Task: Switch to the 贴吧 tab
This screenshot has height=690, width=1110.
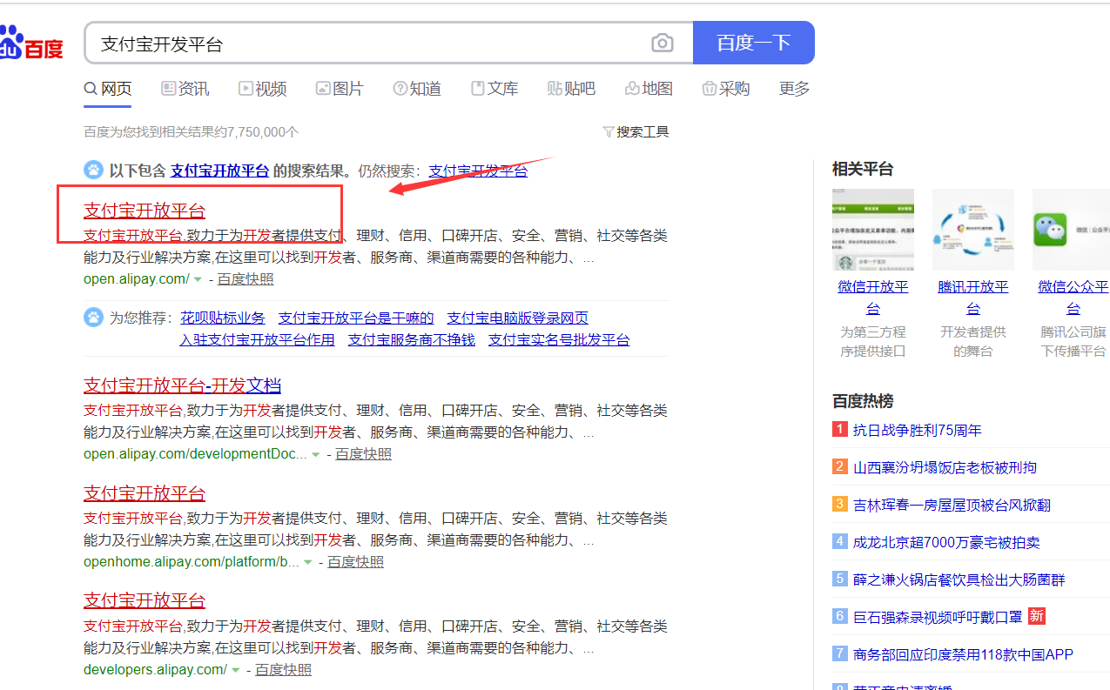Action: [x=571, y=89]
